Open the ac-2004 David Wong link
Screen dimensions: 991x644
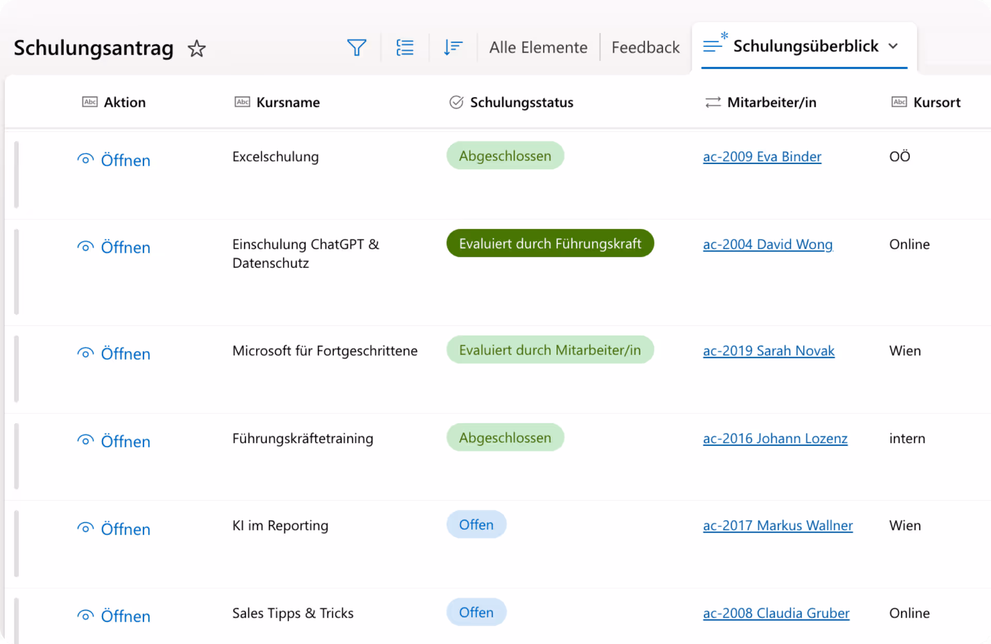tap(768, 244)
